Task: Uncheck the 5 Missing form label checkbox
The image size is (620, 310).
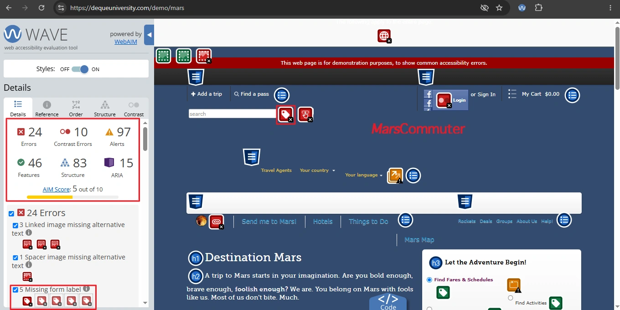Action: [x=15, y=290]
